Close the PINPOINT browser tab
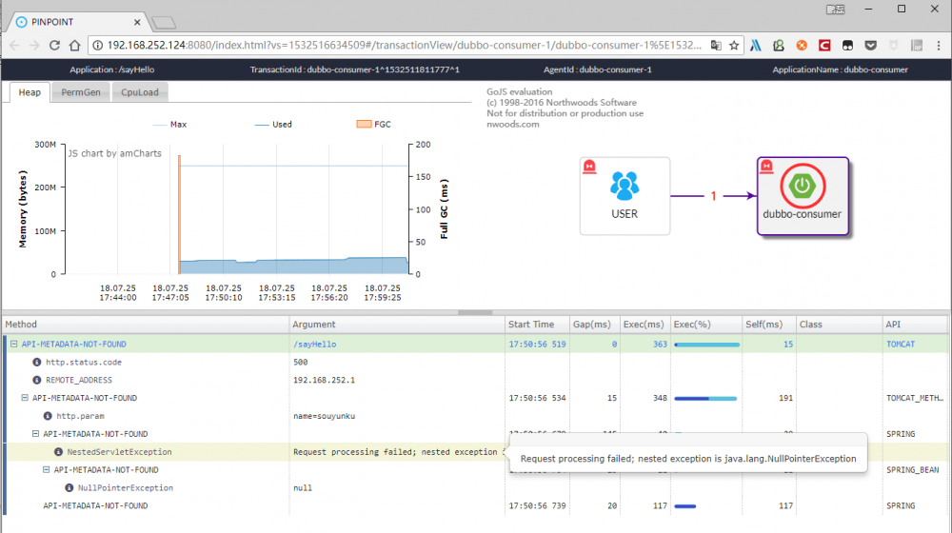This screenshot has height=533, width=952. point(137,22)
